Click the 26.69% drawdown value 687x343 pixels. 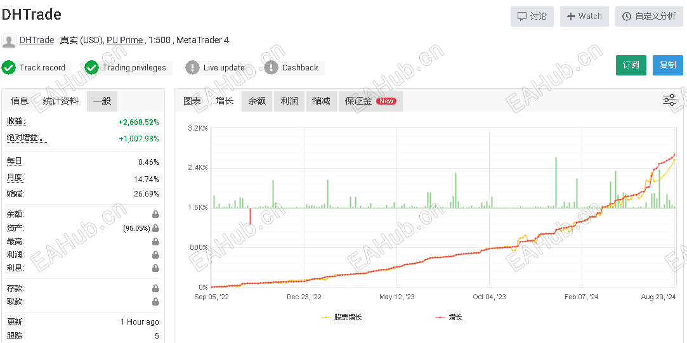click(x=147, y=193)
